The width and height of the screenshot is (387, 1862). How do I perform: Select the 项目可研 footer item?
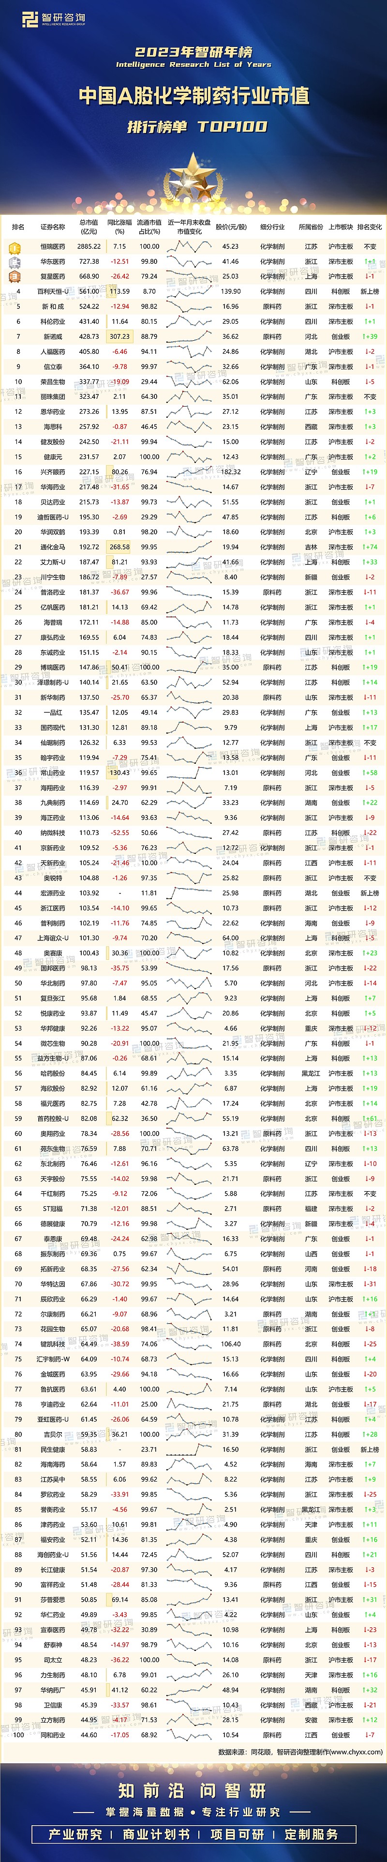coord(238,1834)
